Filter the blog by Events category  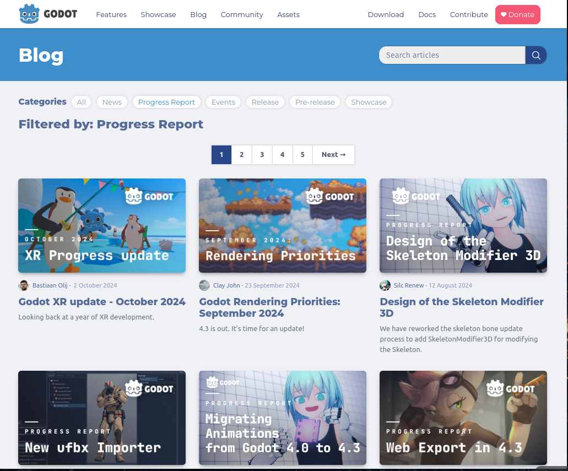[224, 102]
